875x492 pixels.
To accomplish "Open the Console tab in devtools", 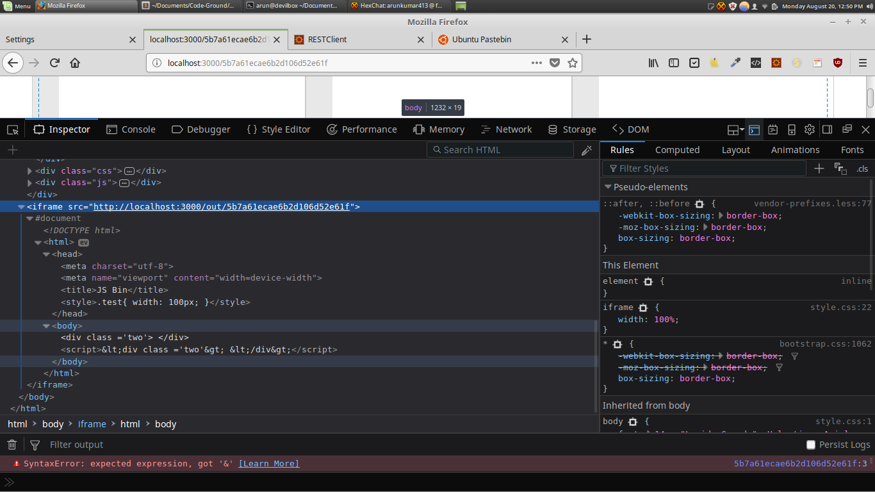I will [x=131, y=129].
